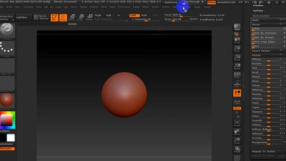Click Smart ReSym button

pyautogui.click(x=268, y=51)
